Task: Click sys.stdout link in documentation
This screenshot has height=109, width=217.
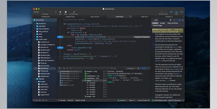Action: point(175,69)
